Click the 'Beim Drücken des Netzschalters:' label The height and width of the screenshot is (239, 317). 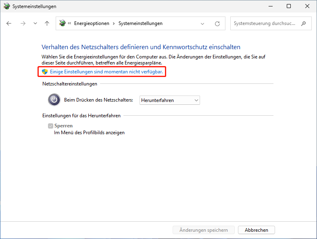pos(99,100)
